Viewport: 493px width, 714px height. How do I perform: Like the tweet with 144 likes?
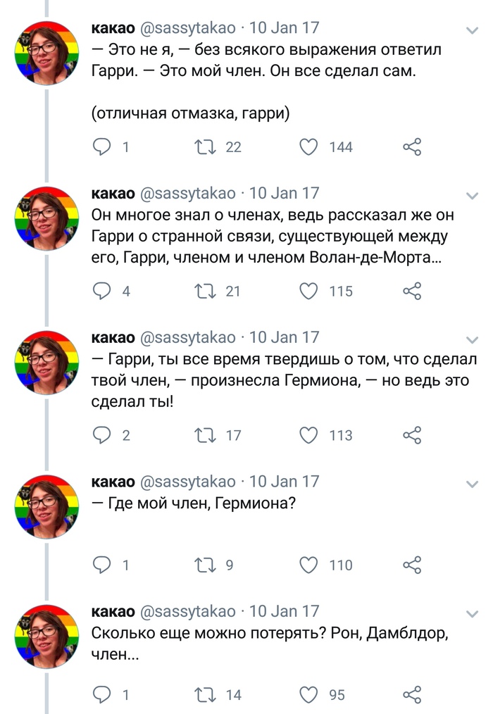[x=309, y=147]
